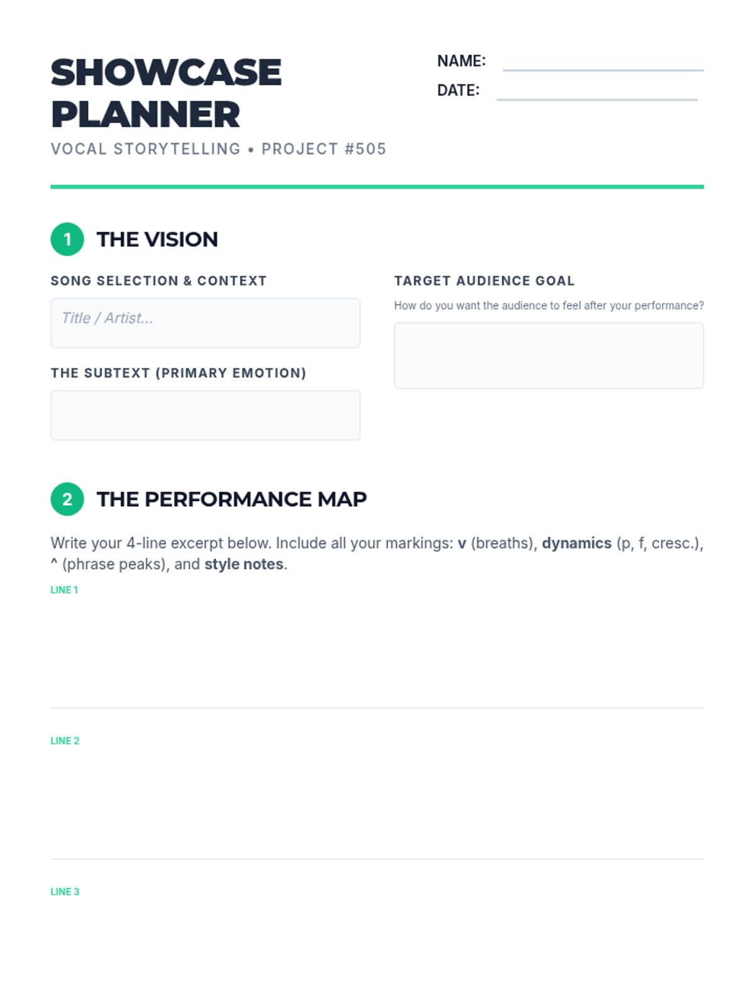Screen dimensions: 754x1006
Task: Click the audience feeling helper question
Action: (549, 306)
